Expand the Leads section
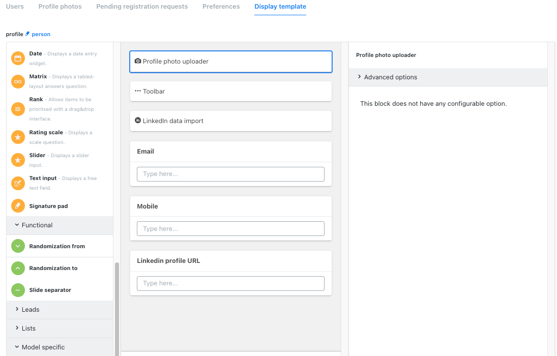Image resolution: width=557 pixels, height=356 pixels. [x=31, y=310]
